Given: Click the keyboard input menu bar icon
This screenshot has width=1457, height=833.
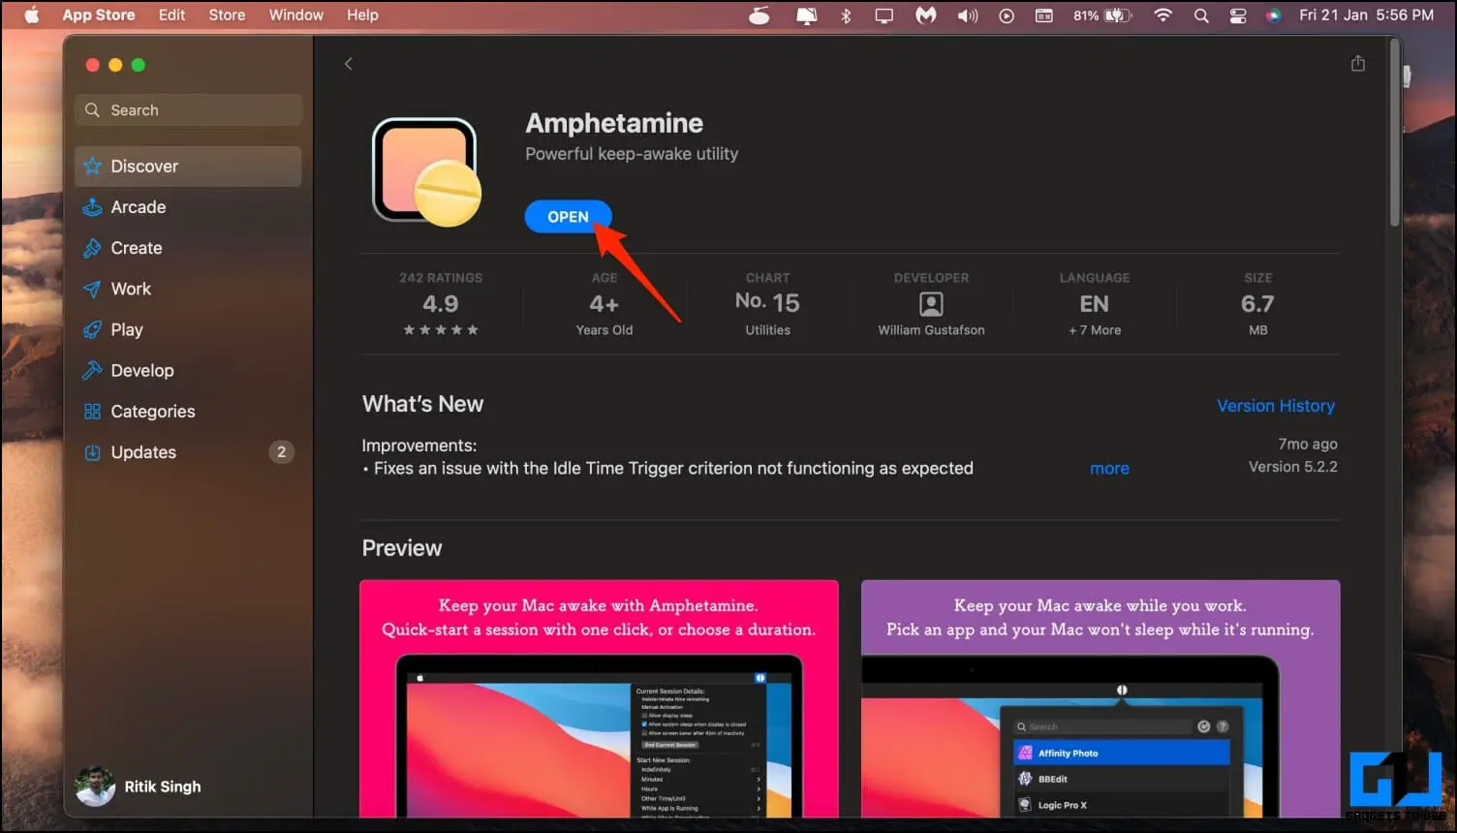Looking at the screenshot, I should (1043, 15).
